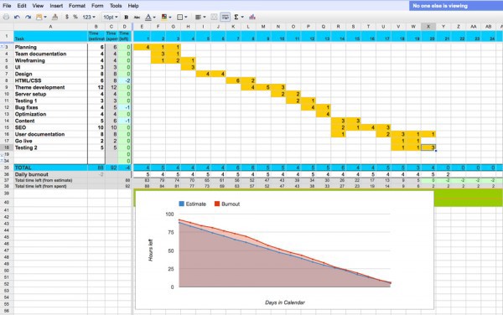Insert chart using toolbar chart icon
The image size is (503, 315).
click(252, 17)
